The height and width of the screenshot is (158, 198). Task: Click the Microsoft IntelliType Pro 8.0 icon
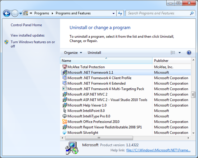click(x=64, y=116)
